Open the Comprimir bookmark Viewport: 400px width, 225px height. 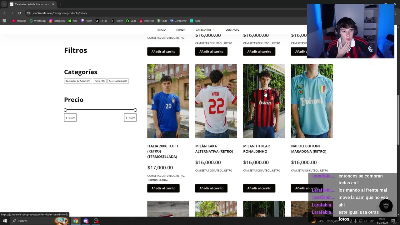(x=178, y=21)
